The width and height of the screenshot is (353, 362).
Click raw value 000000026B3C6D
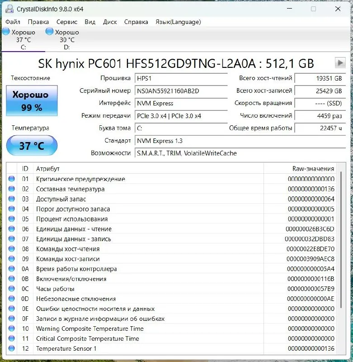(x=310, y=229)
